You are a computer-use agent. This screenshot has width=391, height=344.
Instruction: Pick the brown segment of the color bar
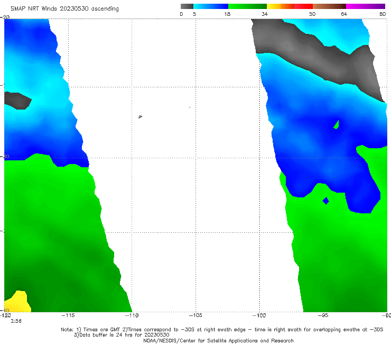329,6
